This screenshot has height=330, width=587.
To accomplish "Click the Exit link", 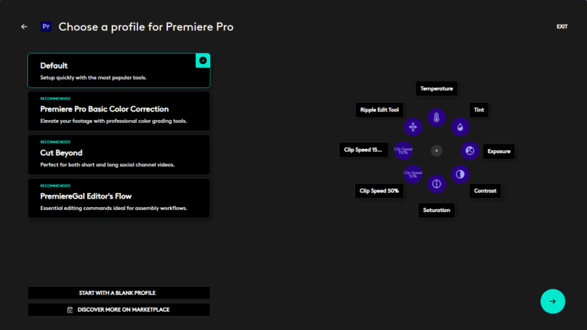I will tap(562, 27).
